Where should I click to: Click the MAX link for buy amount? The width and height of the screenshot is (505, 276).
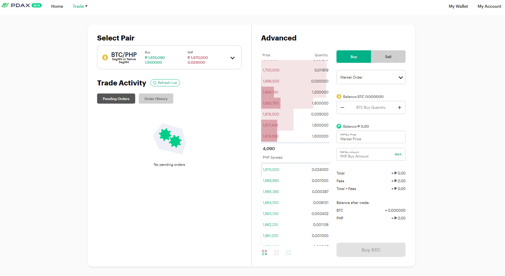(x=398, y=154)
